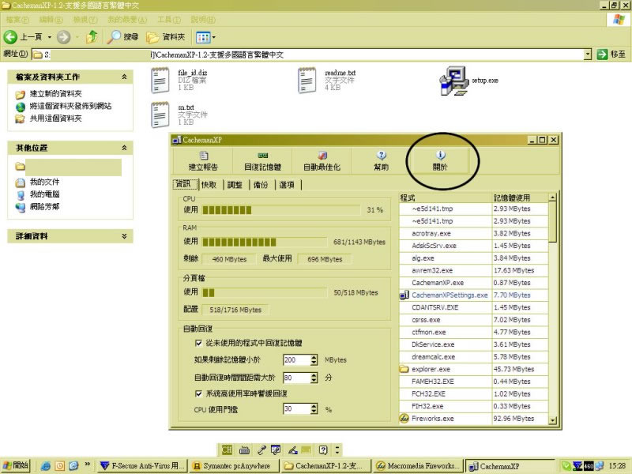Switch to the 選項 tab
Image resolution: width=632 pixels, height=474 pixels.
tap(287, 185)
